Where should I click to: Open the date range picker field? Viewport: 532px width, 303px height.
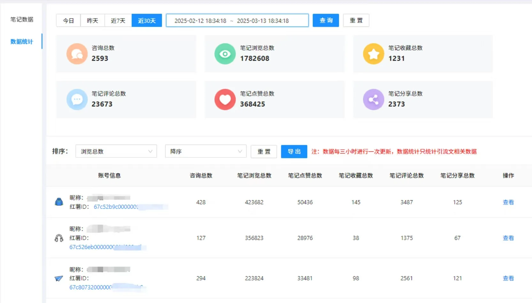(237, 20)
